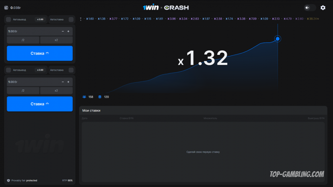Viewport: 333px width, 187px height.
Task: Click the players icon beside 158
Action: tap(84, 97)
